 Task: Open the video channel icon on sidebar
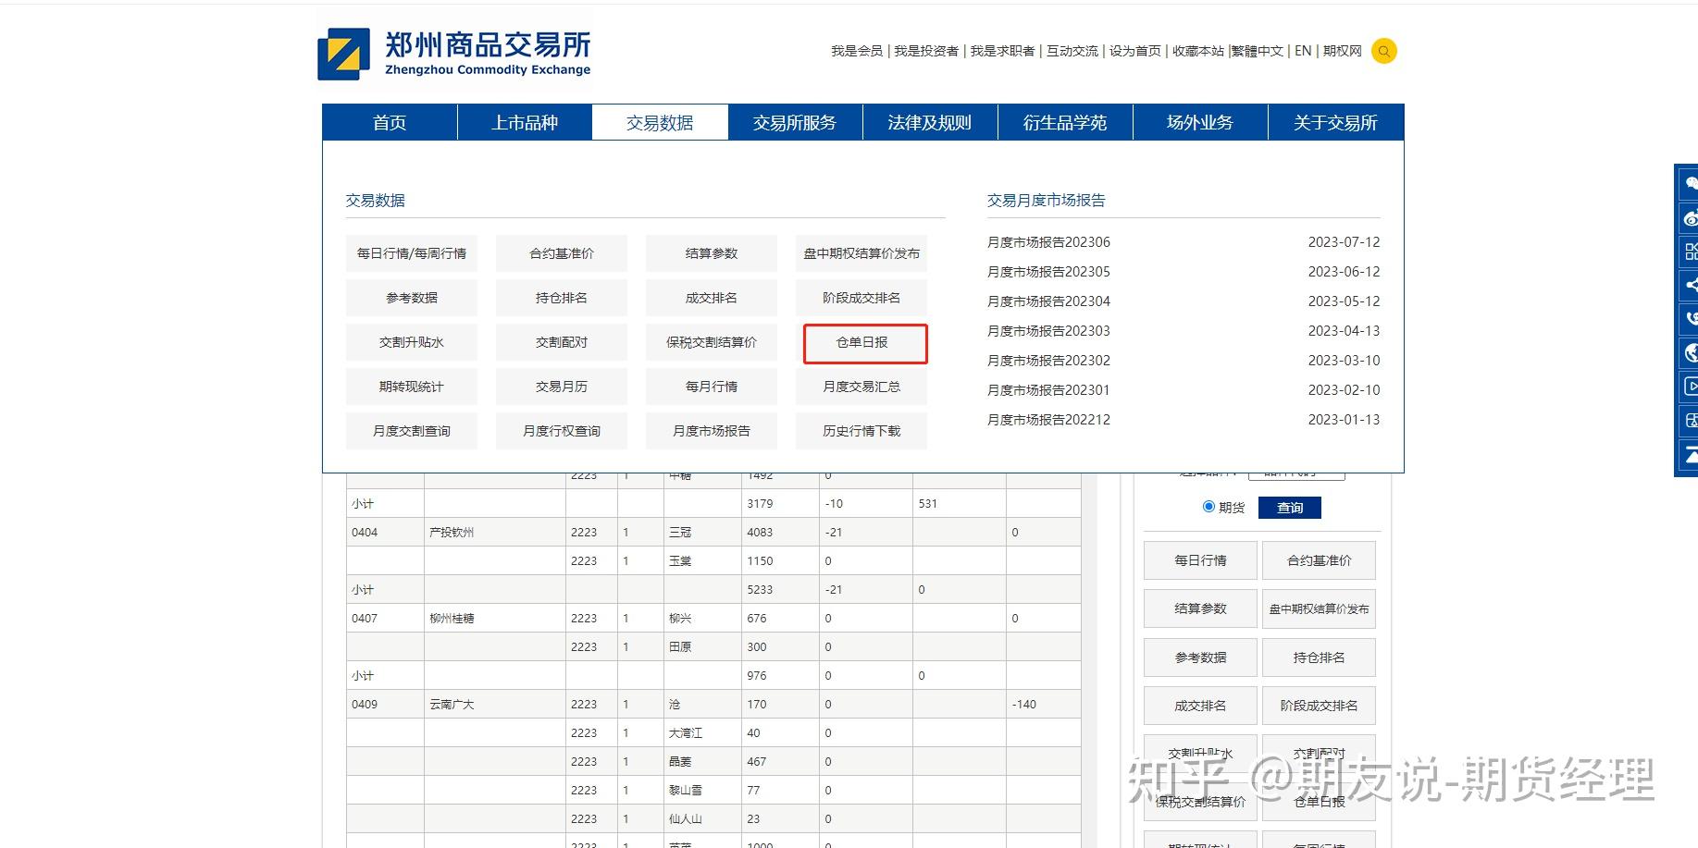pyautogui.click(x=1689, y=387)
